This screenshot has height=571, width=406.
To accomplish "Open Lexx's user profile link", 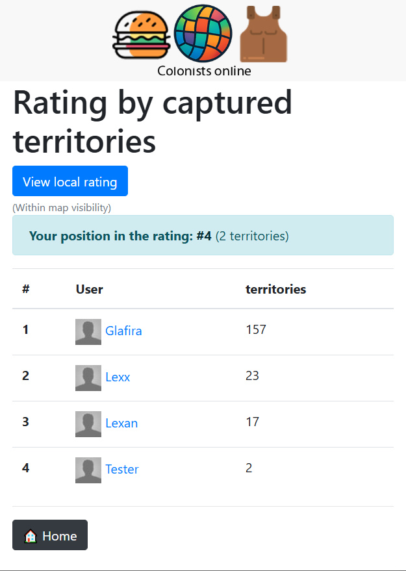I will 118,377.
